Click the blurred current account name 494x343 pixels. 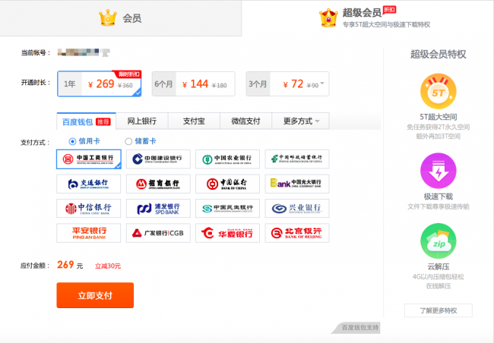(x=84, y=52)
